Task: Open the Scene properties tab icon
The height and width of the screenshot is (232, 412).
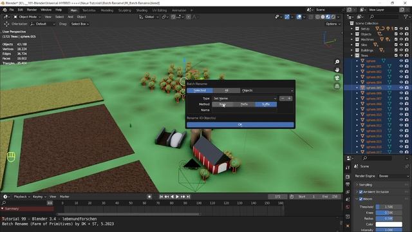Action: [348, 200]
